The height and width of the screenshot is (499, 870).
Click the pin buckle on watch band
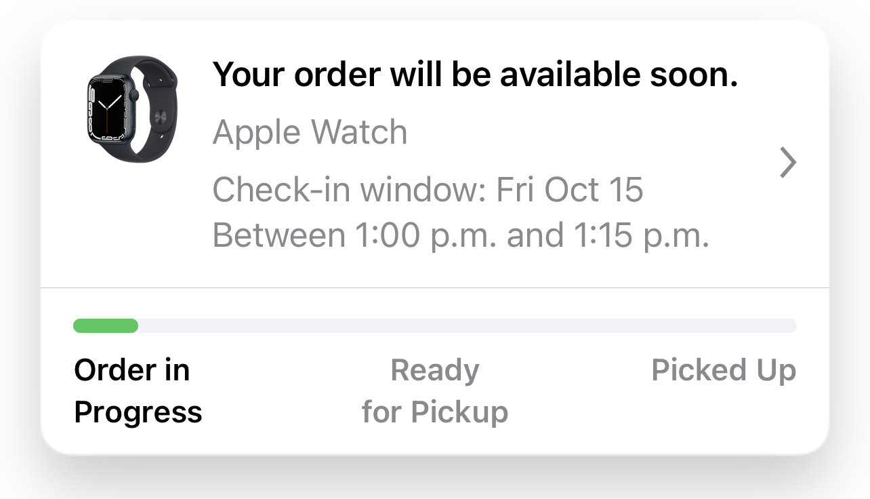click(x=161, y=118)
